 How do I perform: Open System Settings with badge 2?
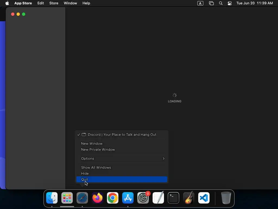(143, 198)
